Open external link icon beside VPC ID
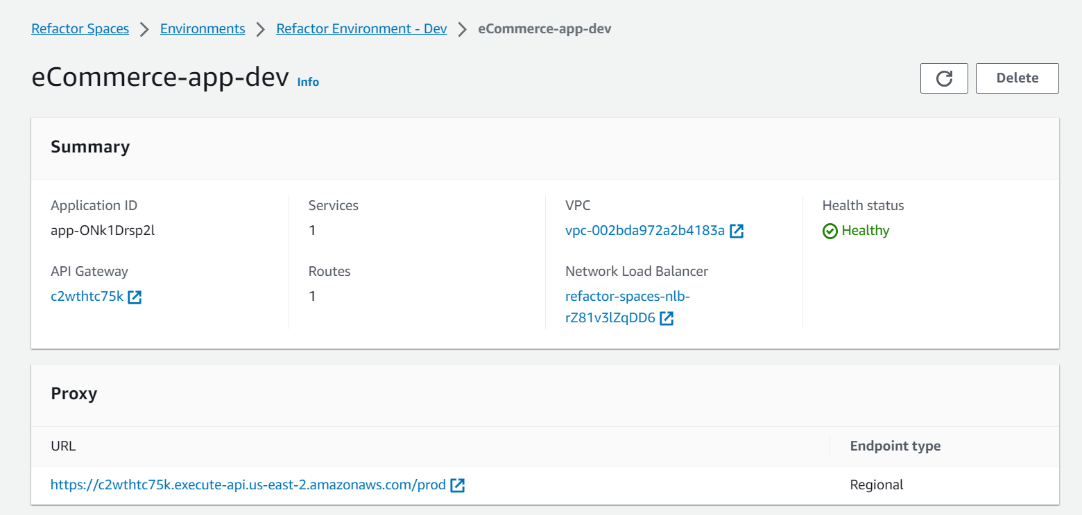The height and width of the screenshot is (515, 1082). pyautogui.click(x=737, y=231)
